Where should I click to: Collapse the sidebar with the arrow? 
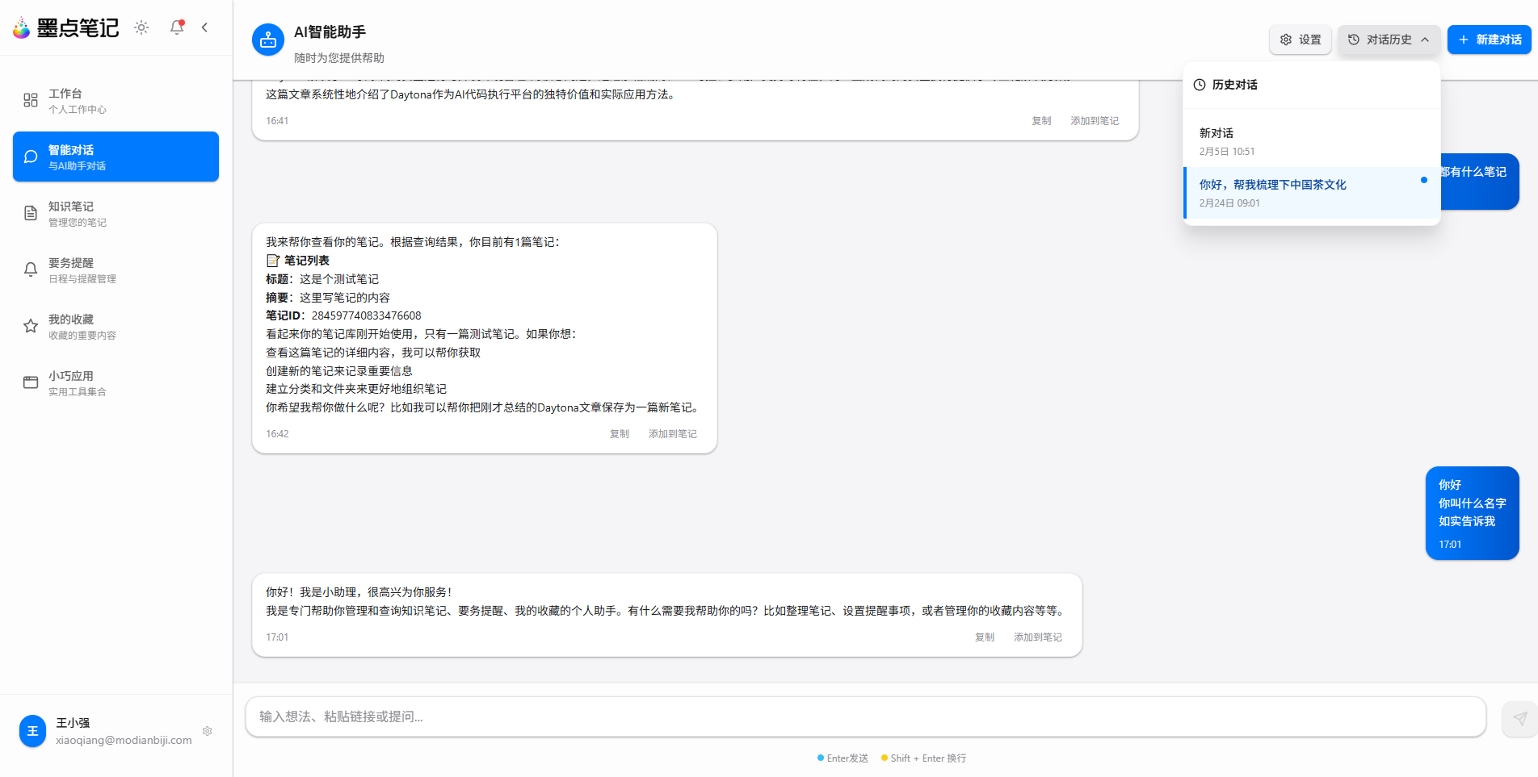coord(205,27)
